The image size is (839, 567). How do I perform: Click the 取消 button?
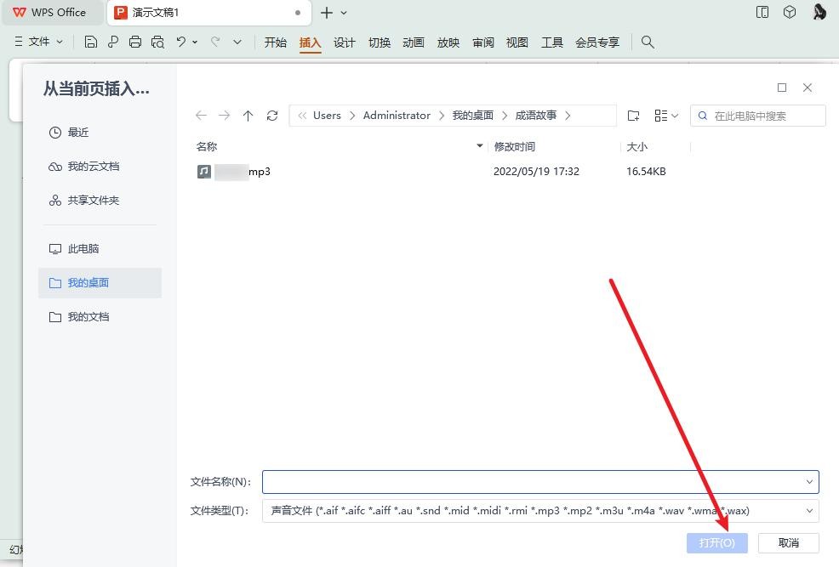click(x=788, y=543)
